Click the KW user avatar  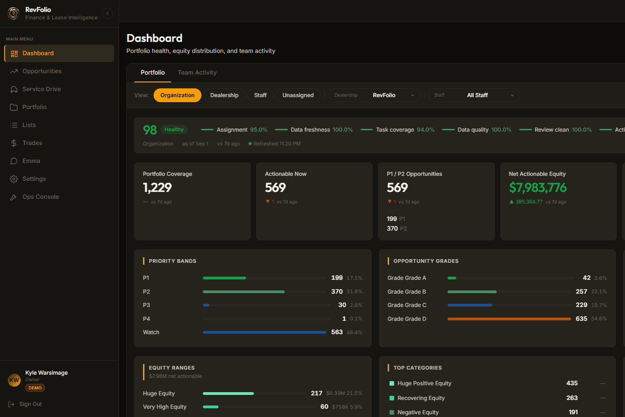point(14,380)
